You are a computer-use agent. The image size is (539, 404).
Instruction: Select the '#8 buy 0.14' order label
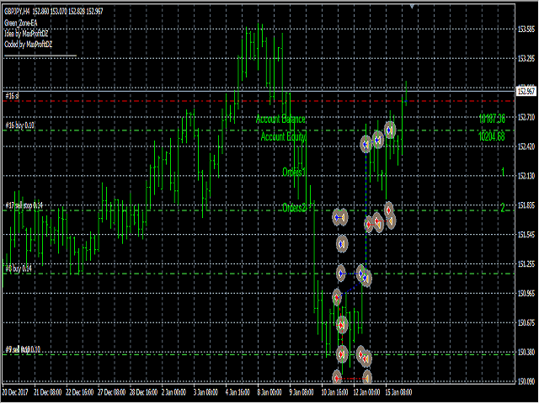point(19,268)
